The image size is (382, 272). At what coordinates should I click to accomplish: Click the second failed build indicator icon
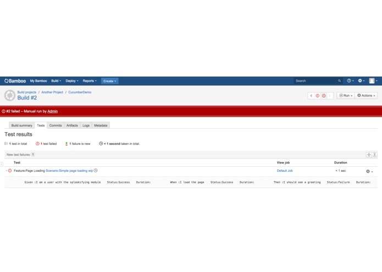tap(324, 96)
